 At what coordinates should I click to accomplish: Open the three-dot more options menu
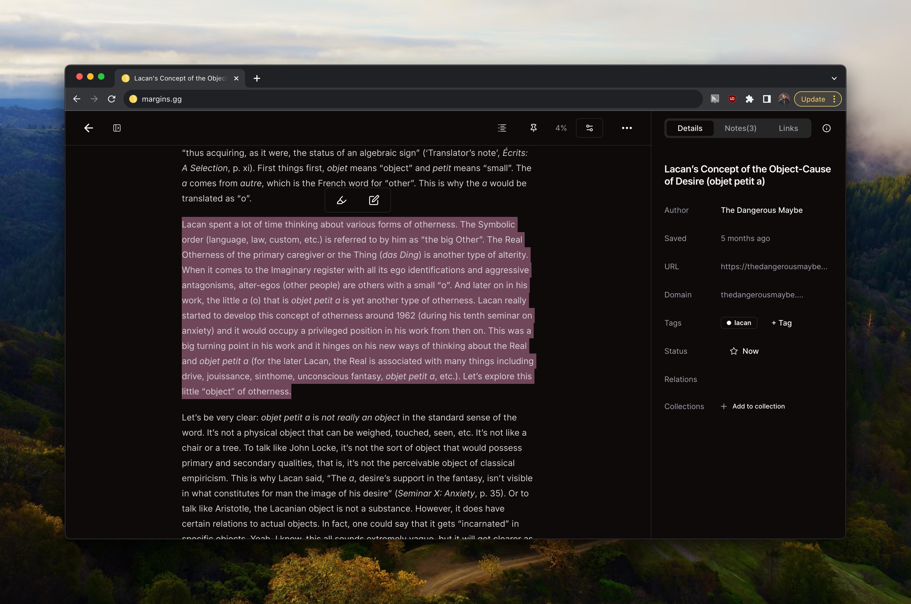click(x=627, y=128)
